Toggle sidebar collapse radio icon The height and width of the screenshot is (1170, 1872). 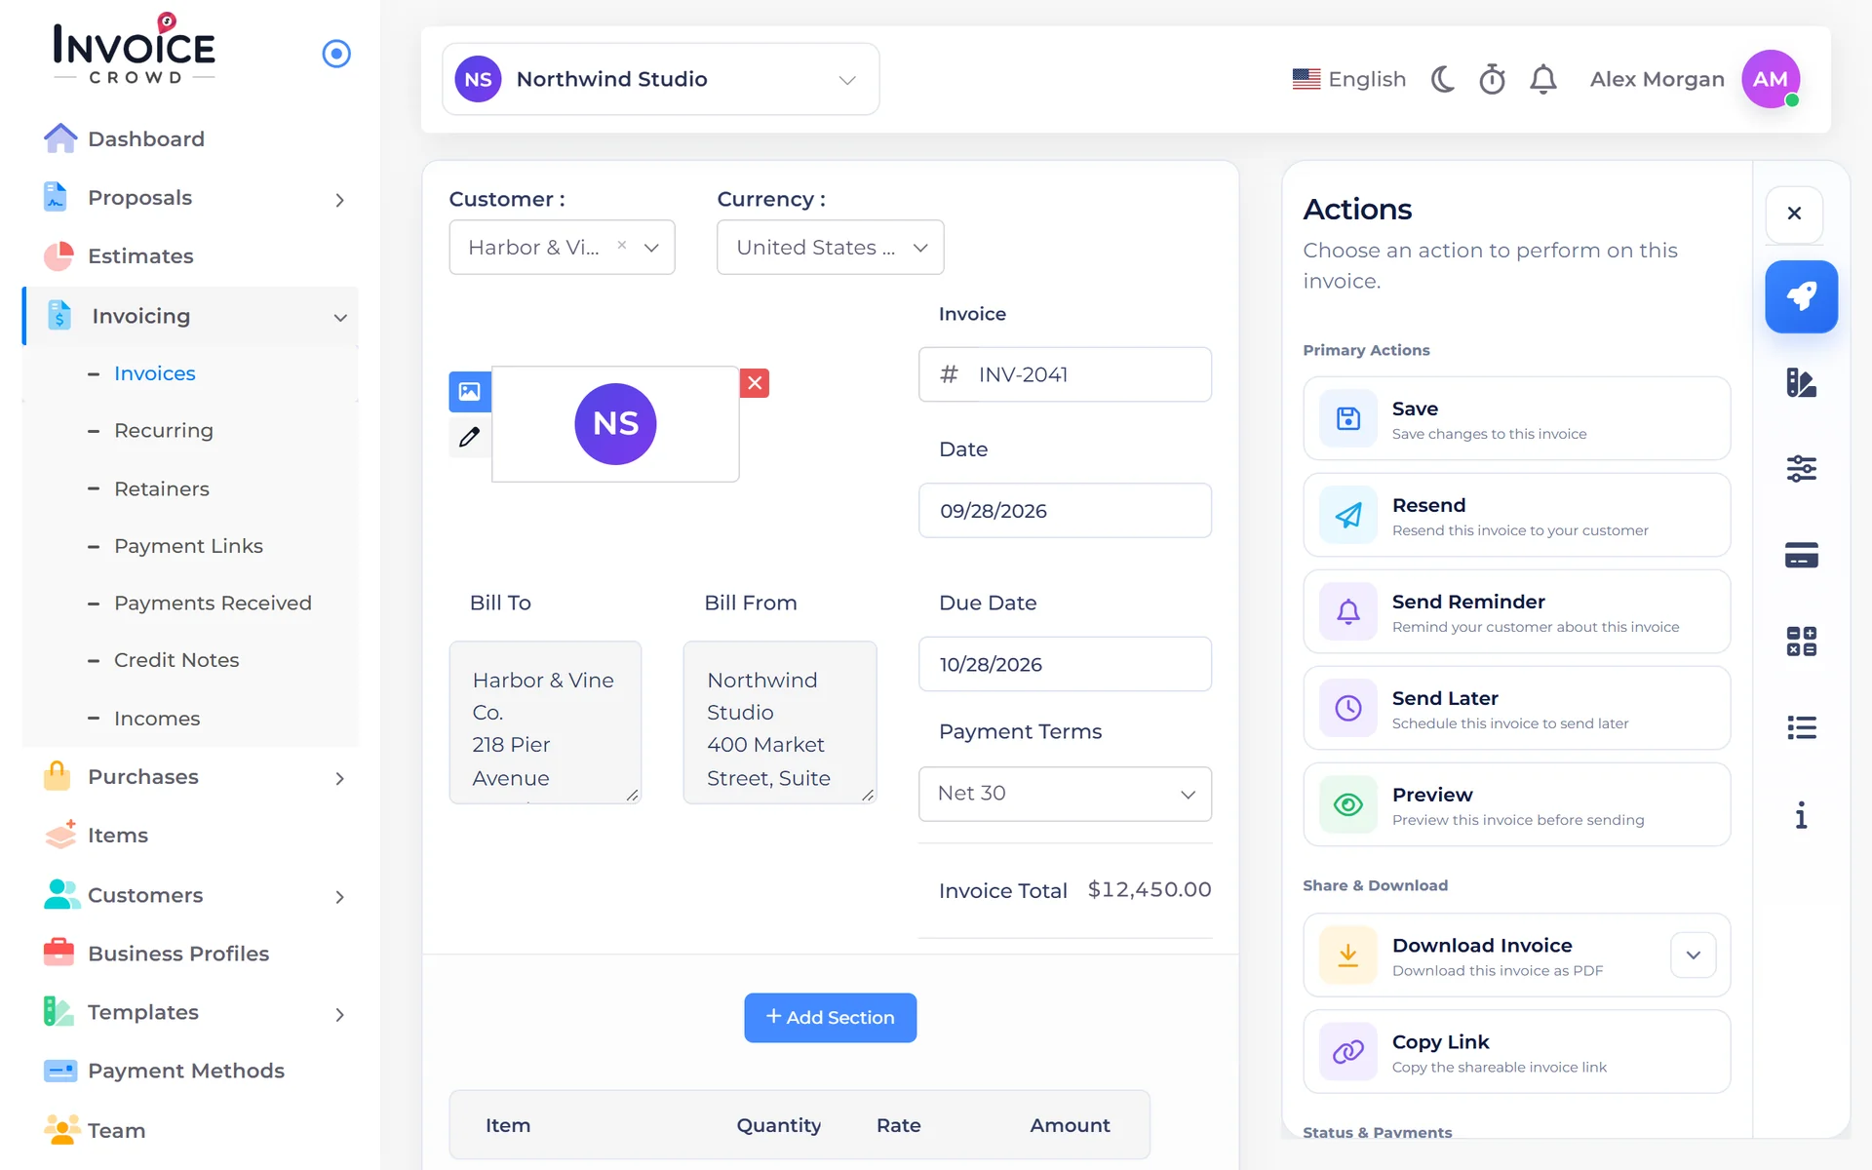336,54
